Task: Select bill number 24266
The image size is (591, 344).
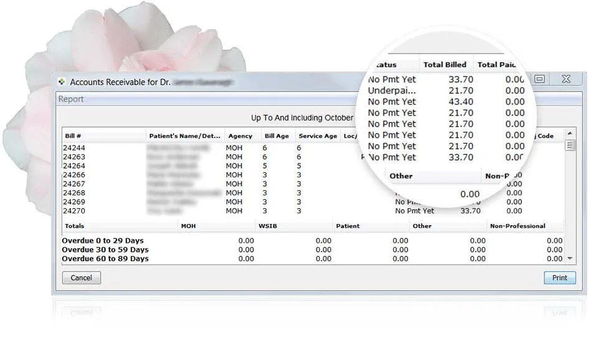Action: (74, 175)
